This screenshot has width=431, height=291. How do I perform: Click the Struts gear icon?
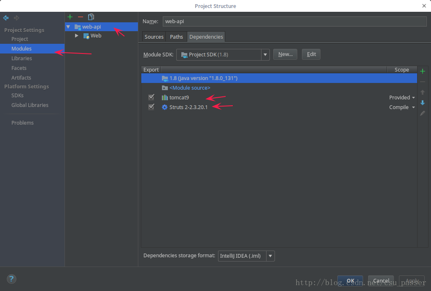click(164, 107)
